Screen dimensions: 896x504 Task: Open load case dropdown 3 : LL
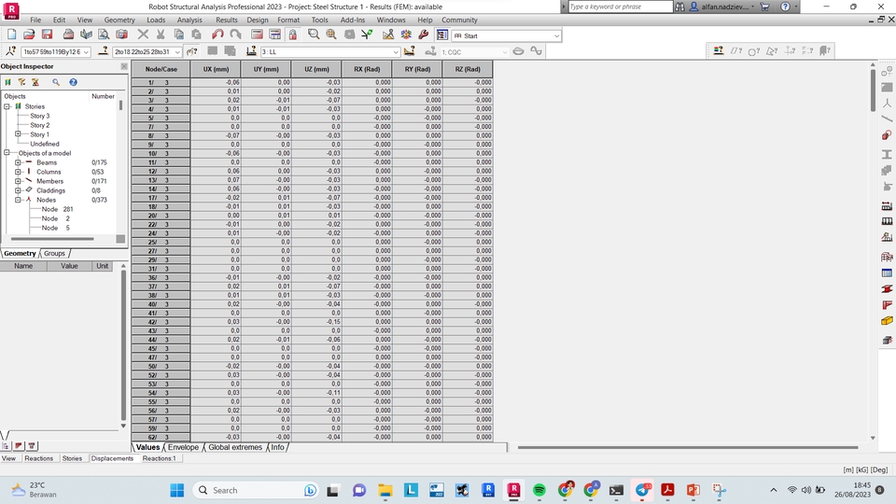point(330,52)
